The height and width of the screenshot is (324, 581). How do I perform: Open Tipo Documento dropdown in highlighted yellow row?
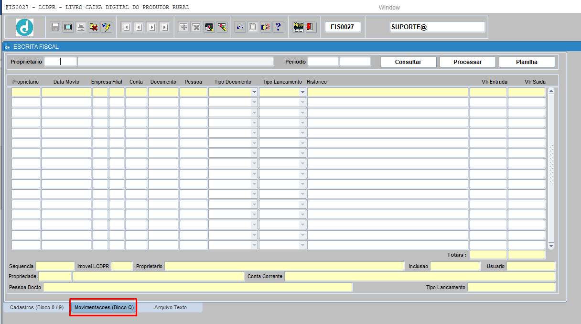(x=254, y=92)
